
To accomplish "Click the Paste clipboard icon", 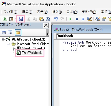I will [42, 19].
